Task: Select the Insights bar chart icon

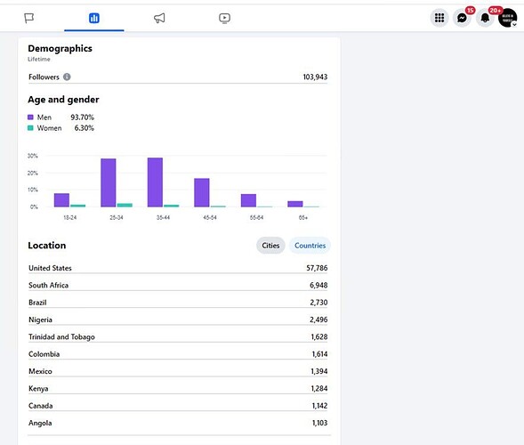Action: [x=94, y=18]
